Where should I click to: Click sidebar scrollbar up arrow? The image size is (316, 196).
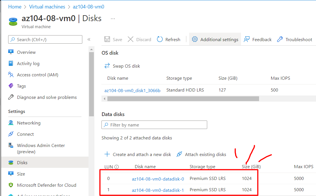tap(92, 49)
